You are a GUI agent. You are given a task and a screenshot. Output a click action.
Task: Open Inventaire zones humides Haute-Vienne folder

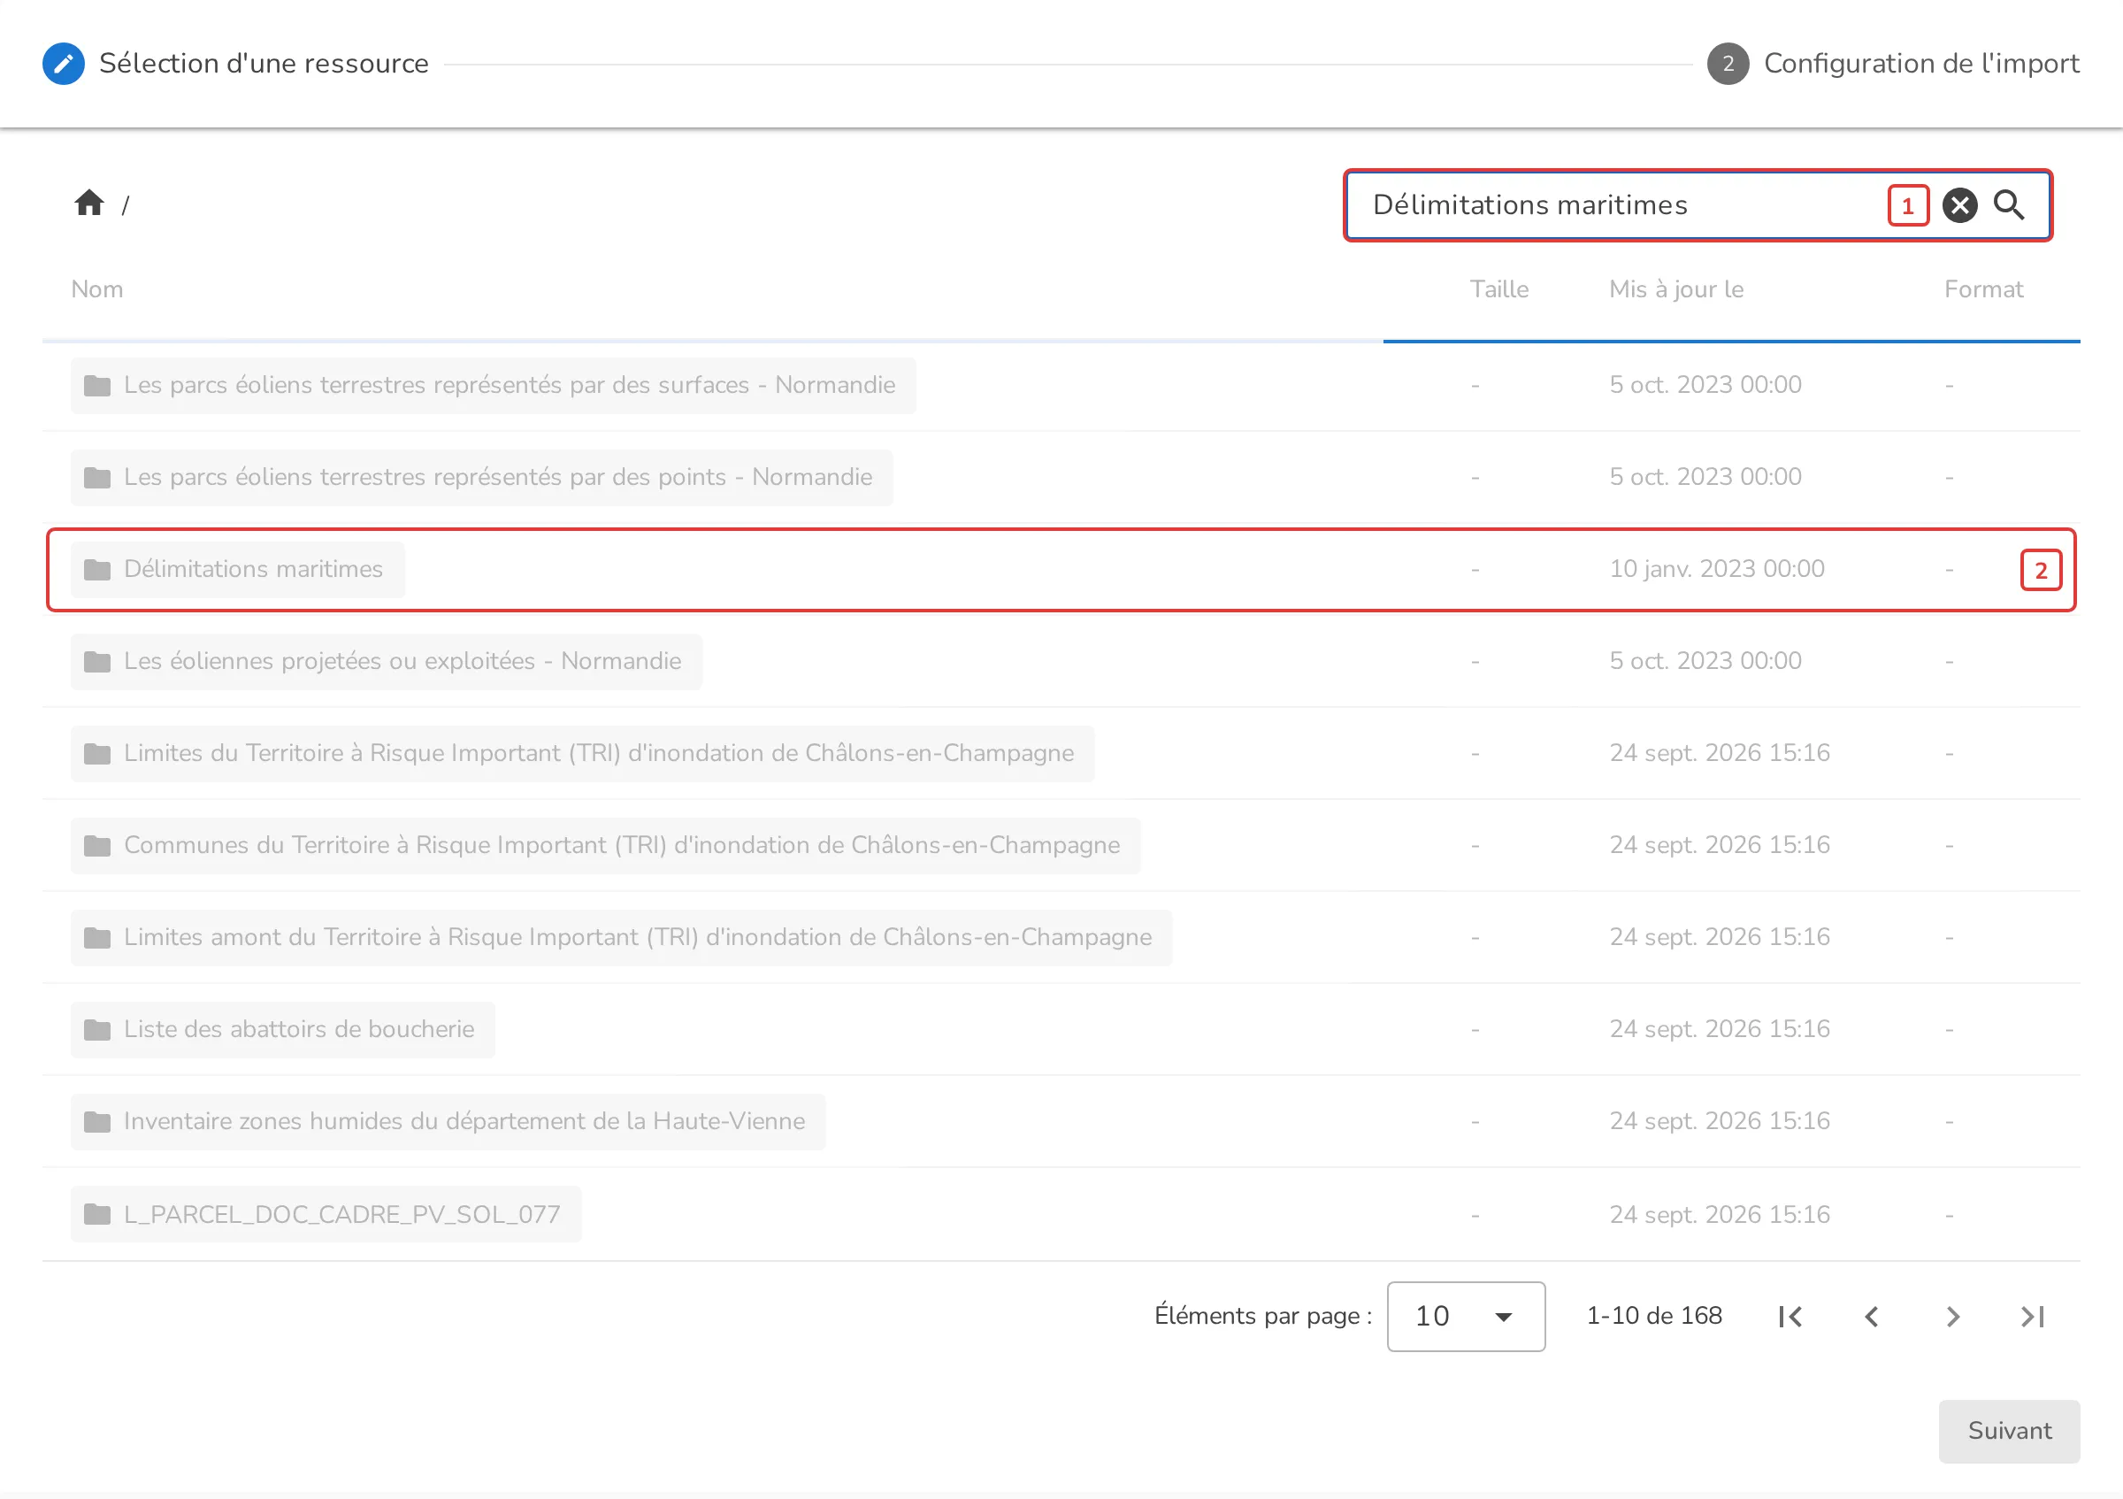point(448,1122)
